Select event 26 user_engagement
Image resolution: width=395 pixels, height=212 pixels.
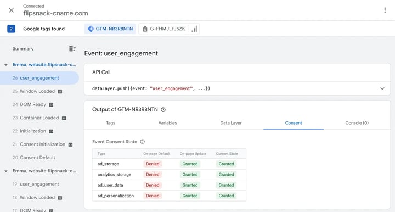39,78
